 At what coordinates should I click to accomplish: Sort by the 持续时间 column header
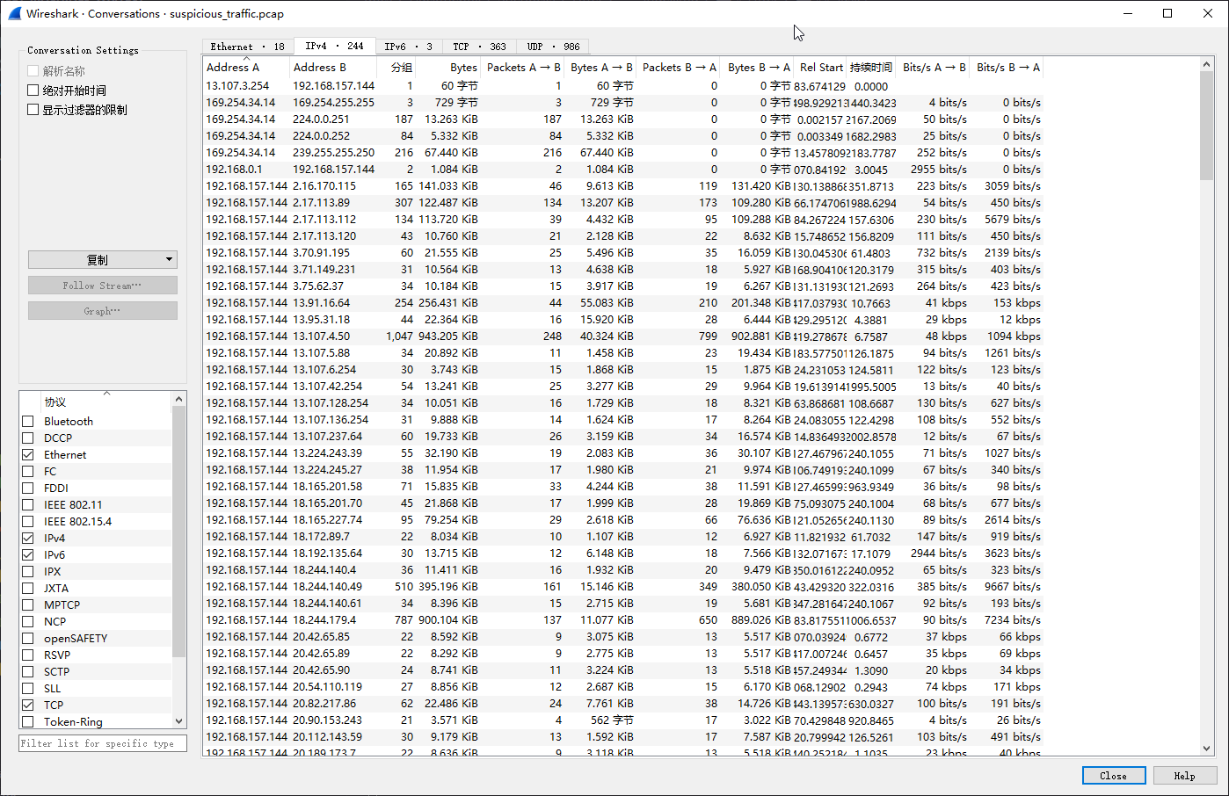coord(871,67)
